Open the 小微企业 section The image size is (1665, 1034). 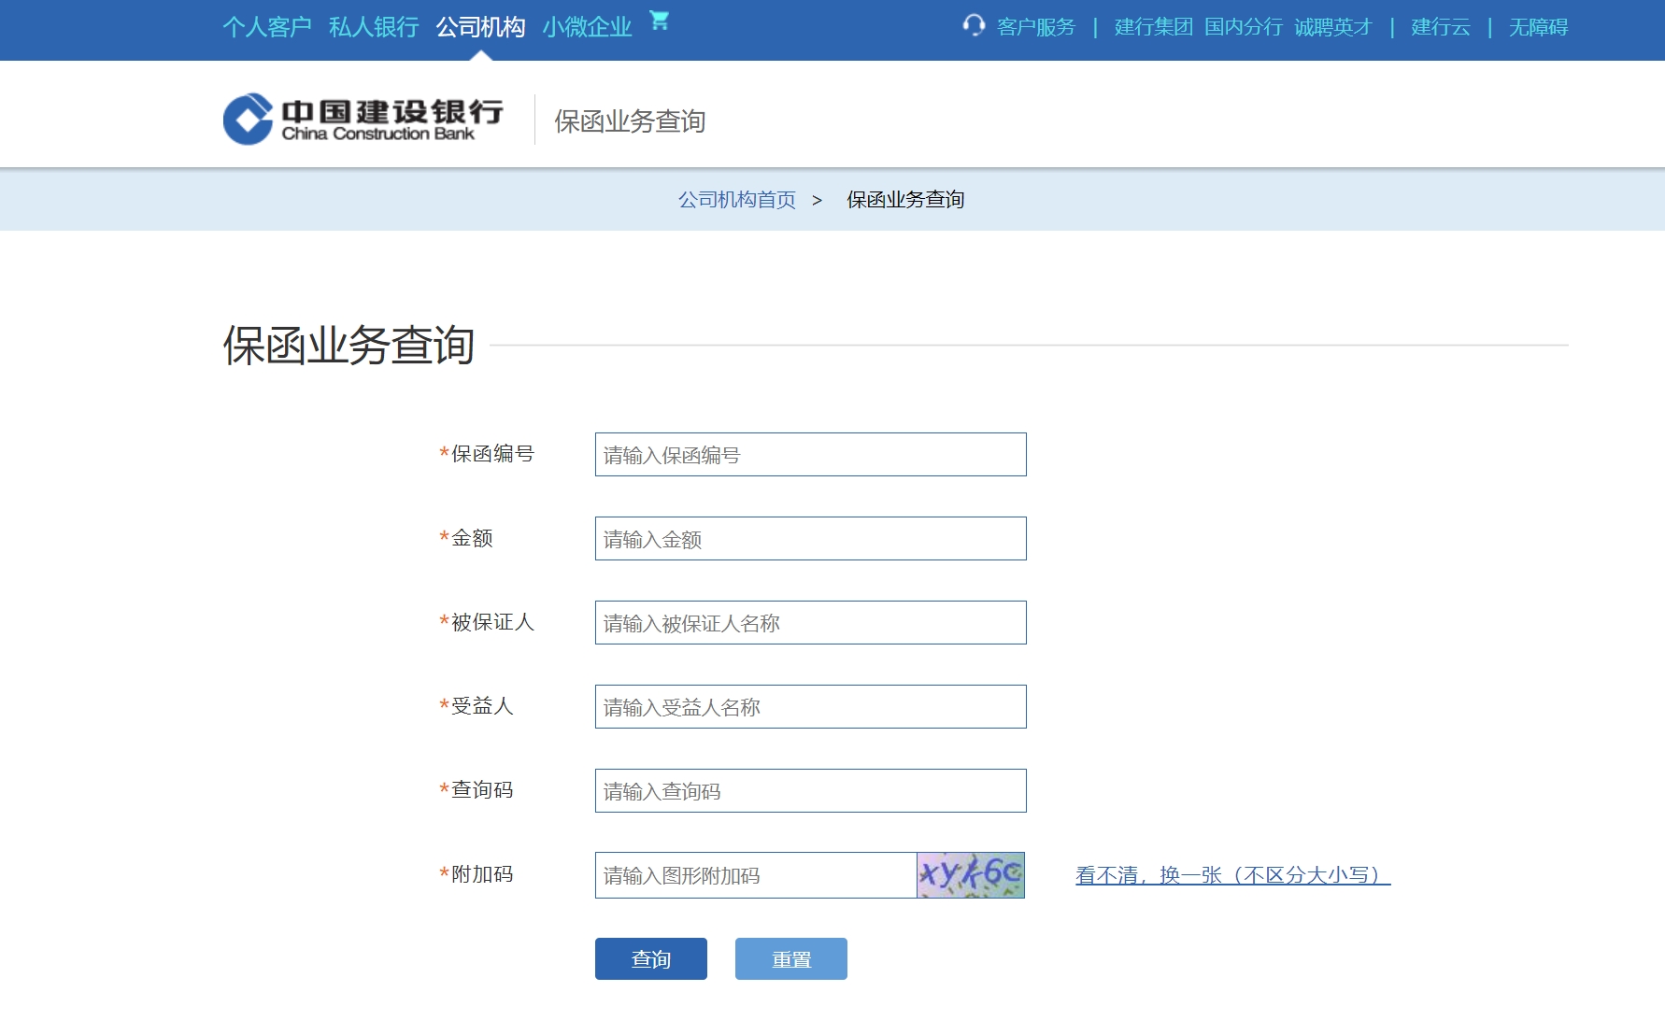(587, 27)
